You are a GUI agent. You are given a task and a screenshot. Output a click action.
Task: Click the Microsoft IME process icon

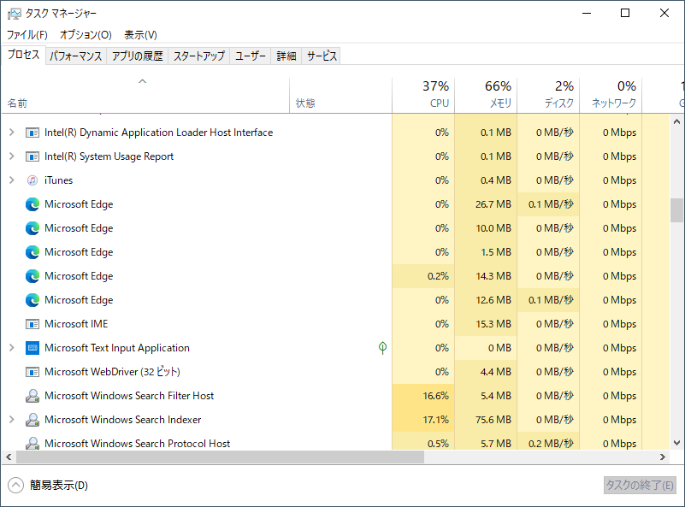pyautogui.click(x=32, y=324)
